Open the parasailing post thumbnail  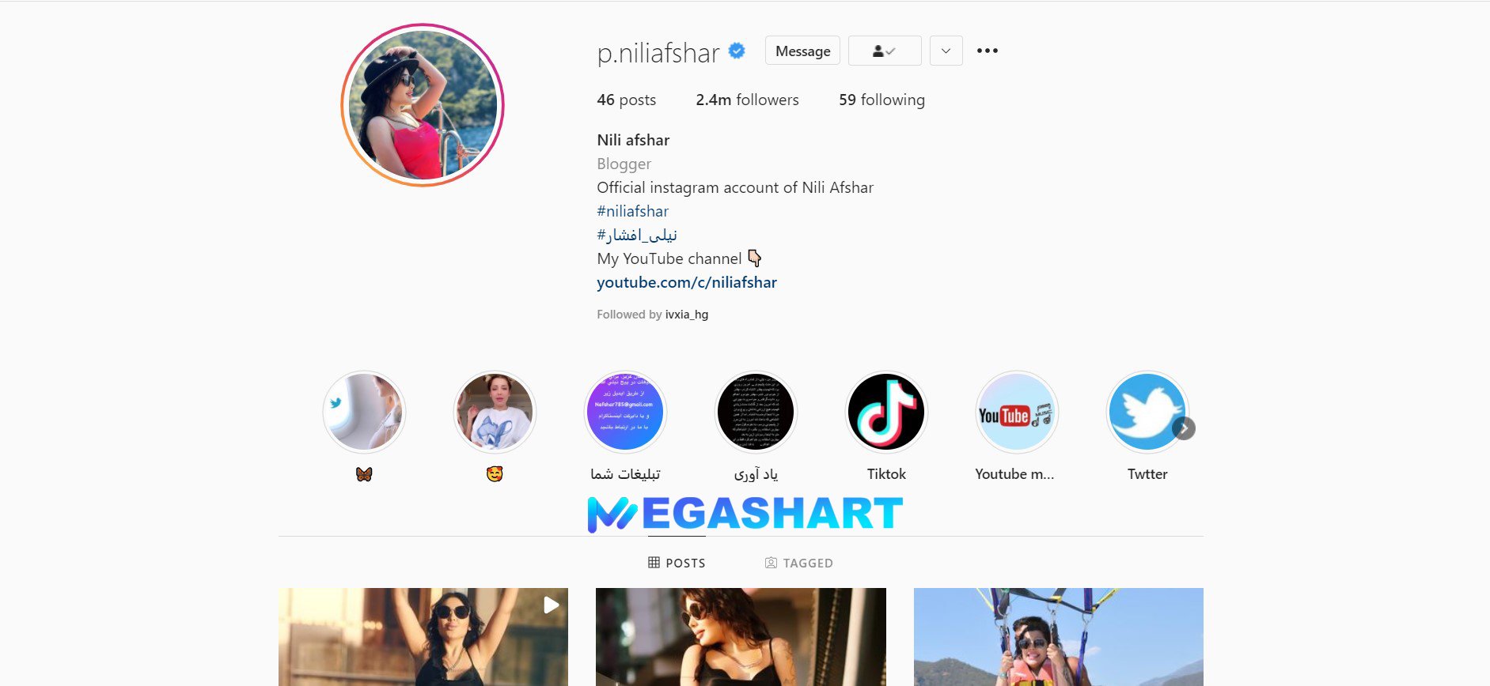pyautogui.click(x=1059, y=637)
